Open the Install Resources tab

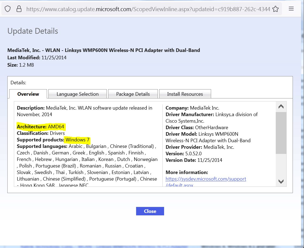[185, 94]
